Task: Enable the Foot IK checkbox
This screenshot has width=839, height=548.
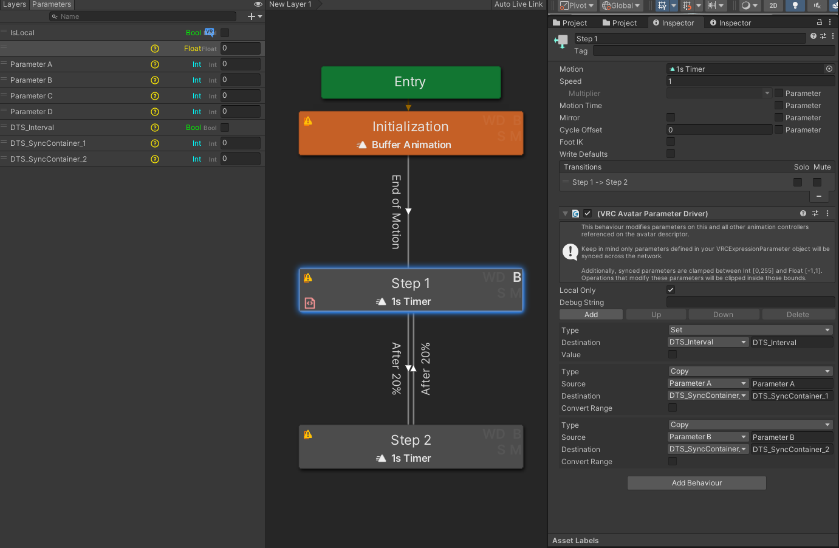Action: pyautogui.click(x=671, y=142)
